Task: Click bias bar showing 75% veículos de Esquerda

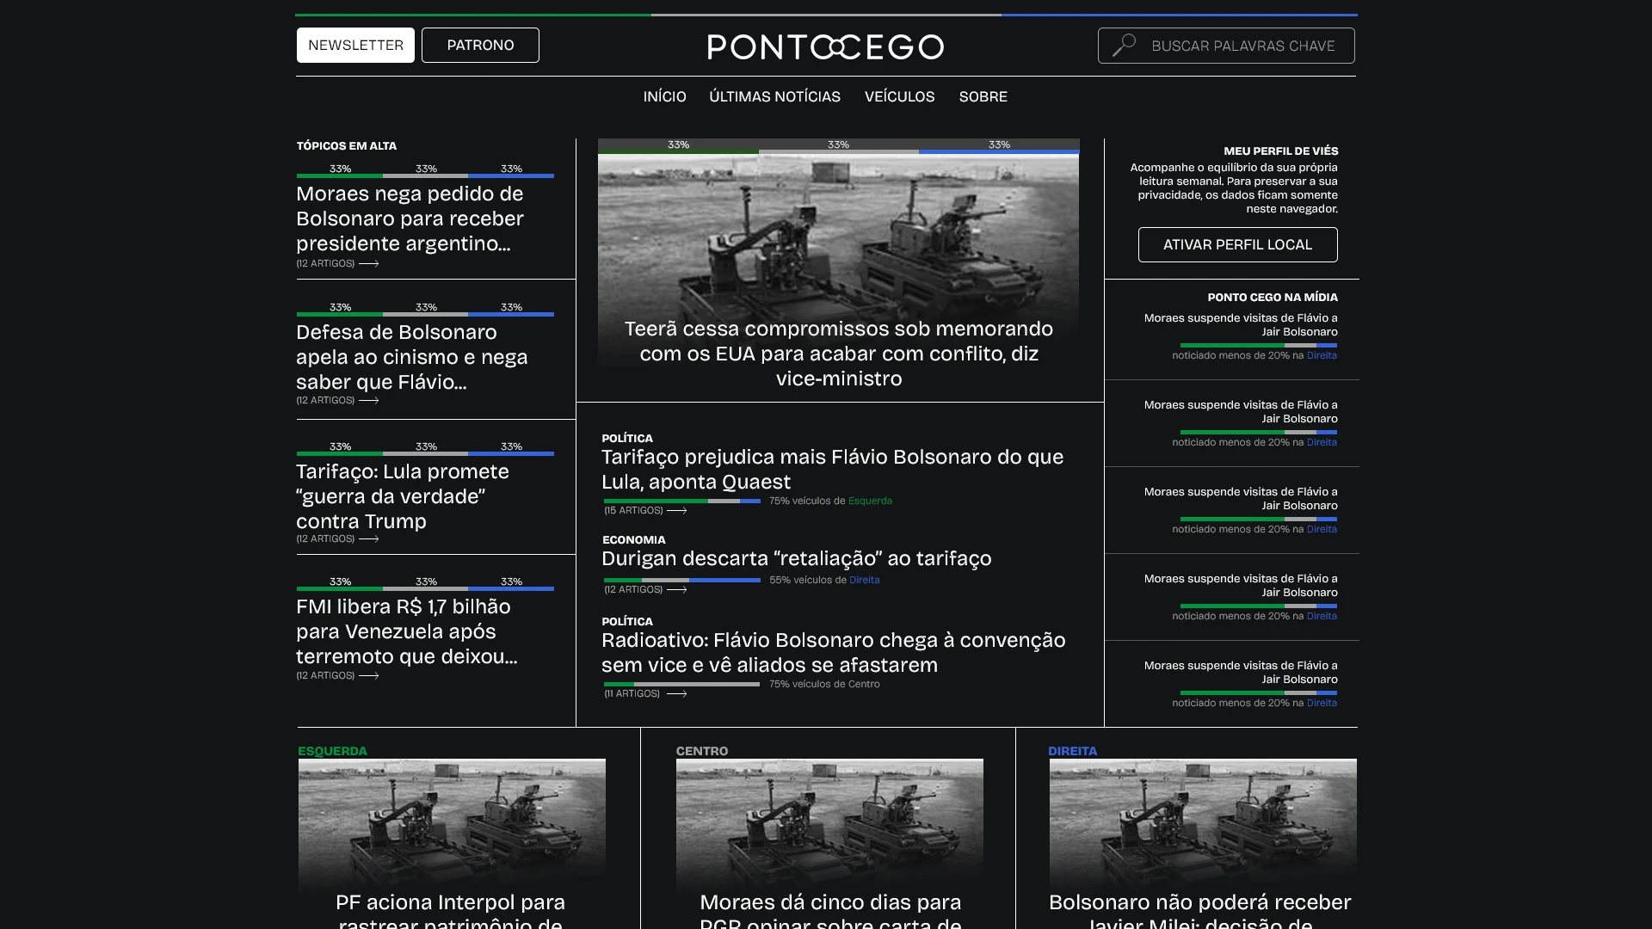Action: coord(682,501)
